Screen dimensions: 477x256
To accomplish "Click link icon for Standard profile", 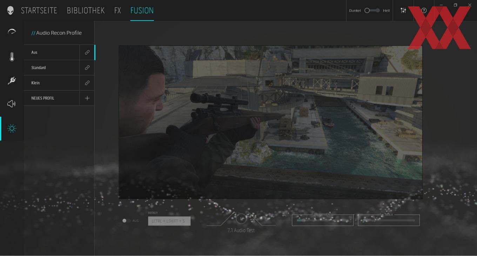I will pyautogui.click(x=87, y=67).
